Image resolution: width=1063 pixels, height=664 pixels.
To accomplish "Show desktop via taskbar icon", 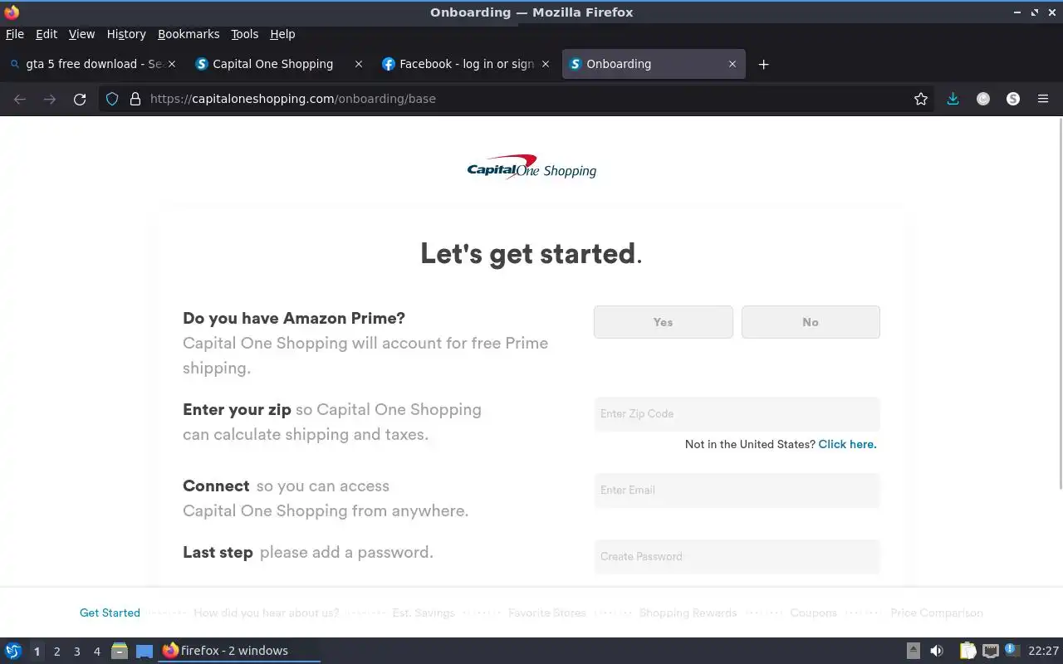I will [x=145, y=651].
